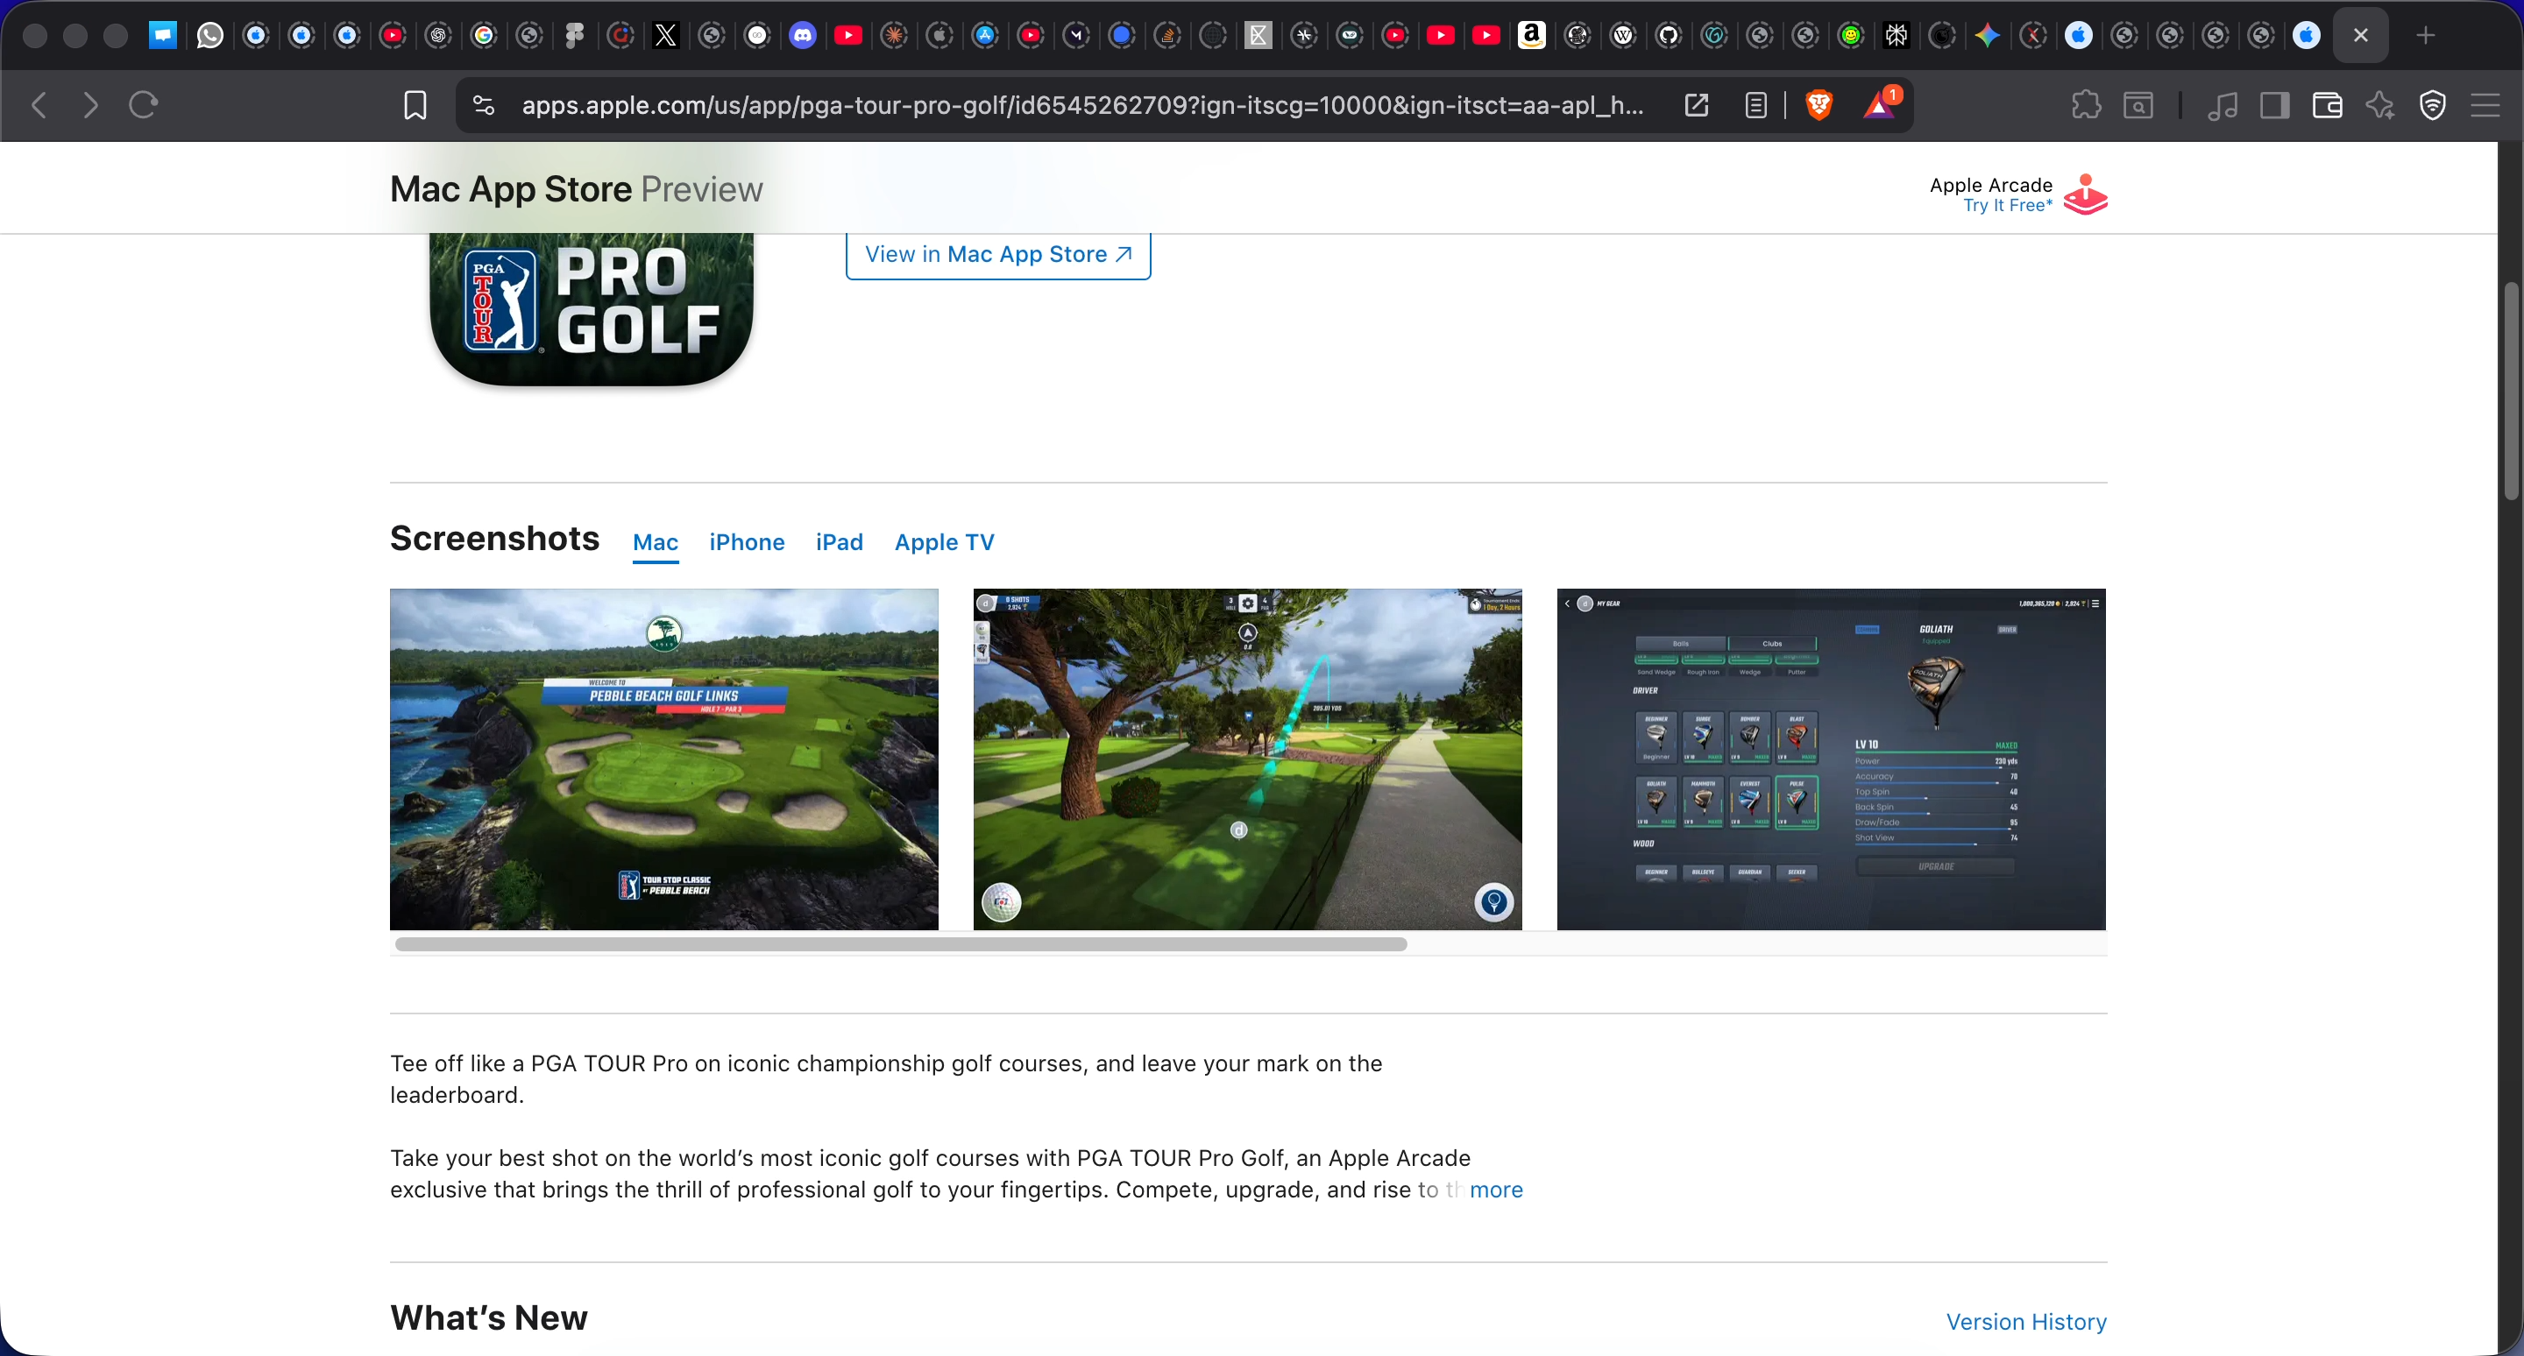Open site settings icon in address bar
The width and height of the screenshot is (2524, 1356).
[484, 105]
